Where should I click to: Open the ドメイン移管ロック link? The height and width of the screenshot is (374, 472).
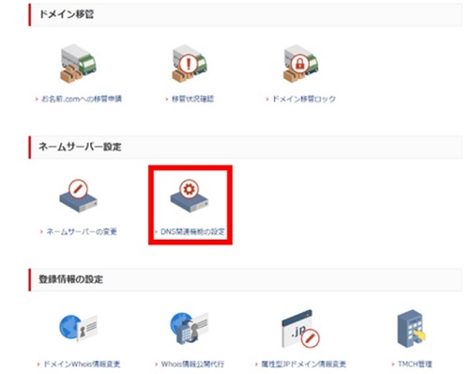pyautogui.click(x=304, y=99)
